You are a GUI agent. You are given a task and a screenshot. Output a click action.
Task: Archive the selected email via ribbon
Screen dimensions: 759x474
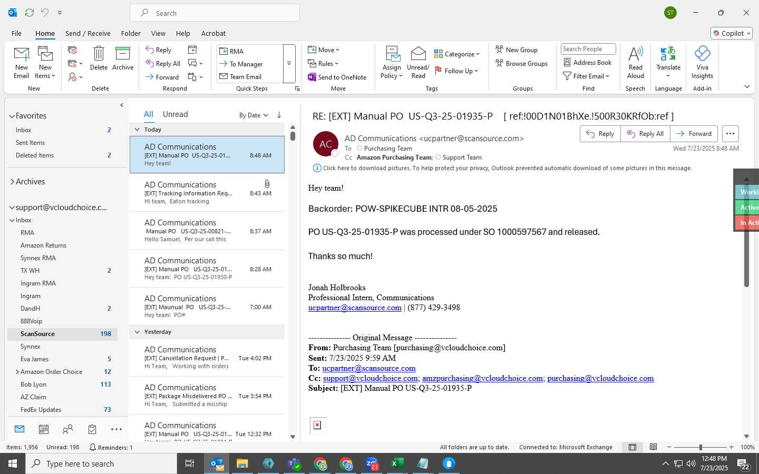coord(123,58)
